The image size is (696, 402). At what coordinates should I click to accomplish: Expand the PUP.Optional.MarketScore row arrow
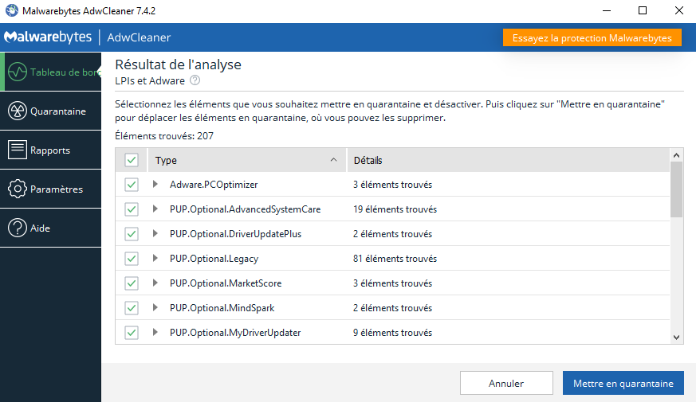[155, 283]
